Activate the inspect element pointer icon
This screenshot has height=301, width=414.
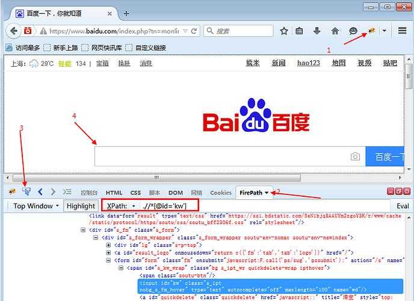(x=26, y=191)
